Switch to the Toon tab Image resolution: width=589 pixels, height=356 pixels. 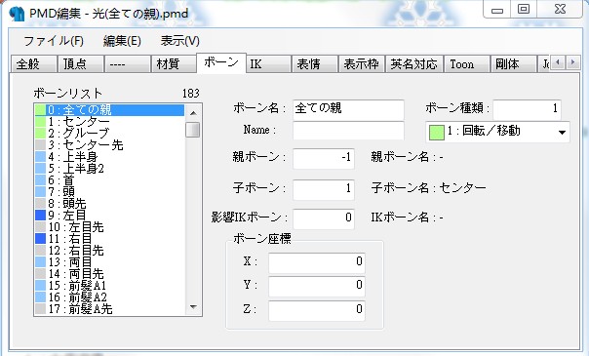[466, 63]
